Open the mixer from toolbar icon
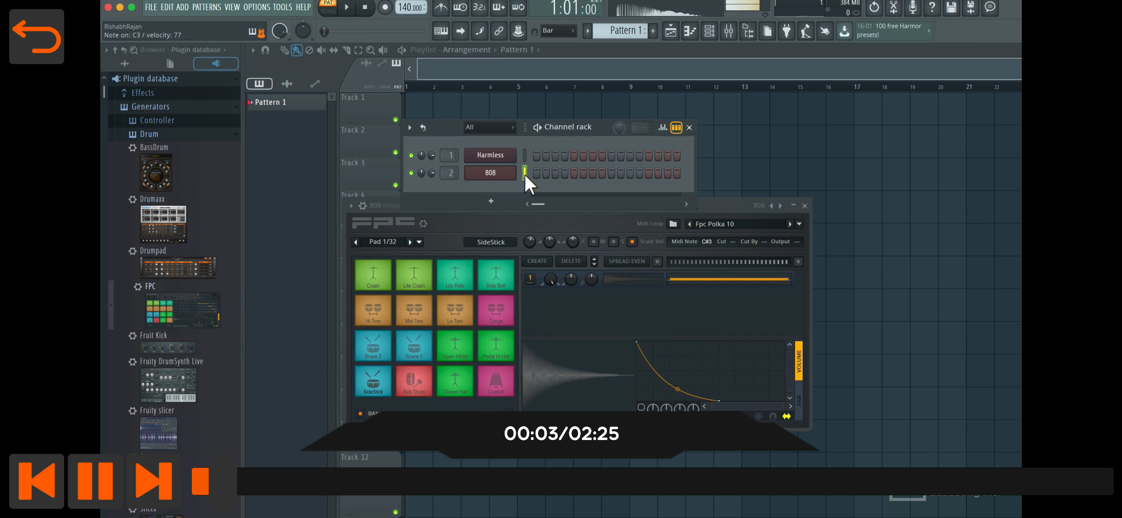Screen dimensions: 1122x518 (728, 31)
